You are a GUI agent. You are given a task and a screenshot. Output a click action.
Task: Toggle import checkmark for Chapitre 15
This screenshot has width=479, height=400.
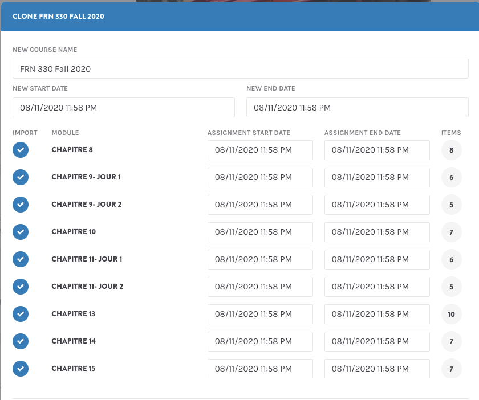21,369
